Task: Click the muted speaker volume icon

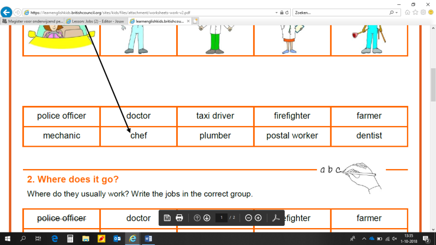Action: 395,238
